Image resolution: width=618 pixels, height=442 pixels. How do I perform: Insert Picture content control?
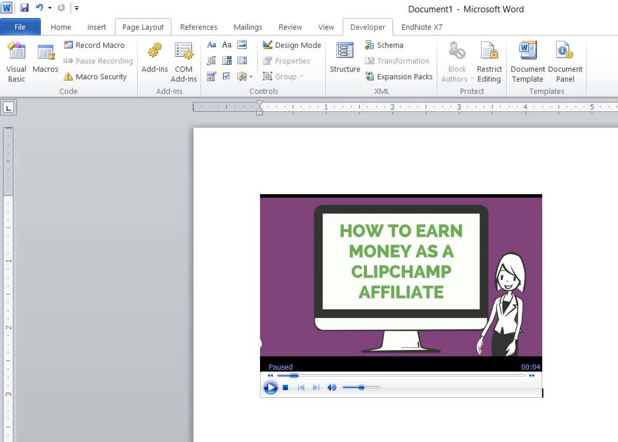point(242,44)
